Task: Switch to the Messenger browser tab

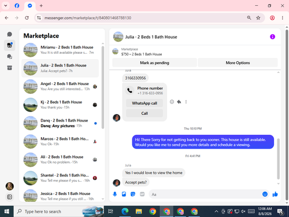Action: [x=30, y=6]
